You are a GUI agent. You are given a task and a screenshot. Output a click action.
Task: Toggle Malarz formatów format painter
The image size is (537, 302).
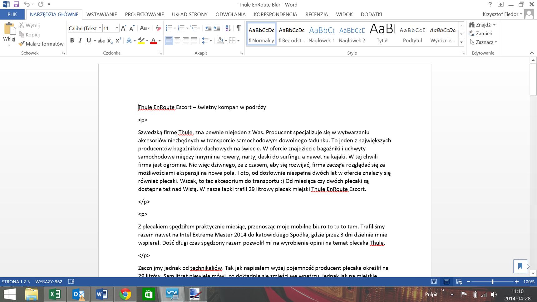(x=41, y=44)
